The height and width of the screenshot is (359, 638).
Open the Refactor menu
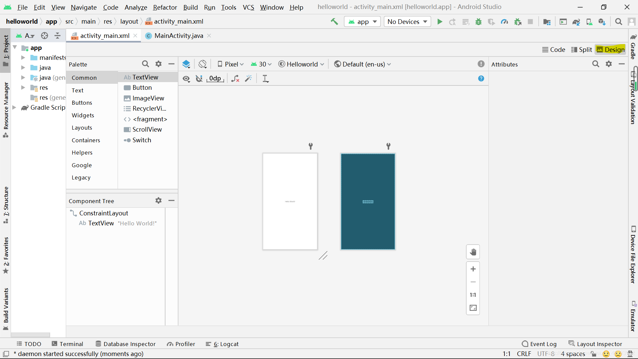tap(165, 7)
